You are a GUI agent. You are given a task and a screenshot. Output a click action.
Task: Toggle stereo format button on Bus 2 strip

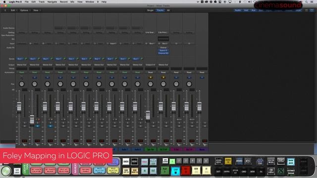click(x=163, y=78)
